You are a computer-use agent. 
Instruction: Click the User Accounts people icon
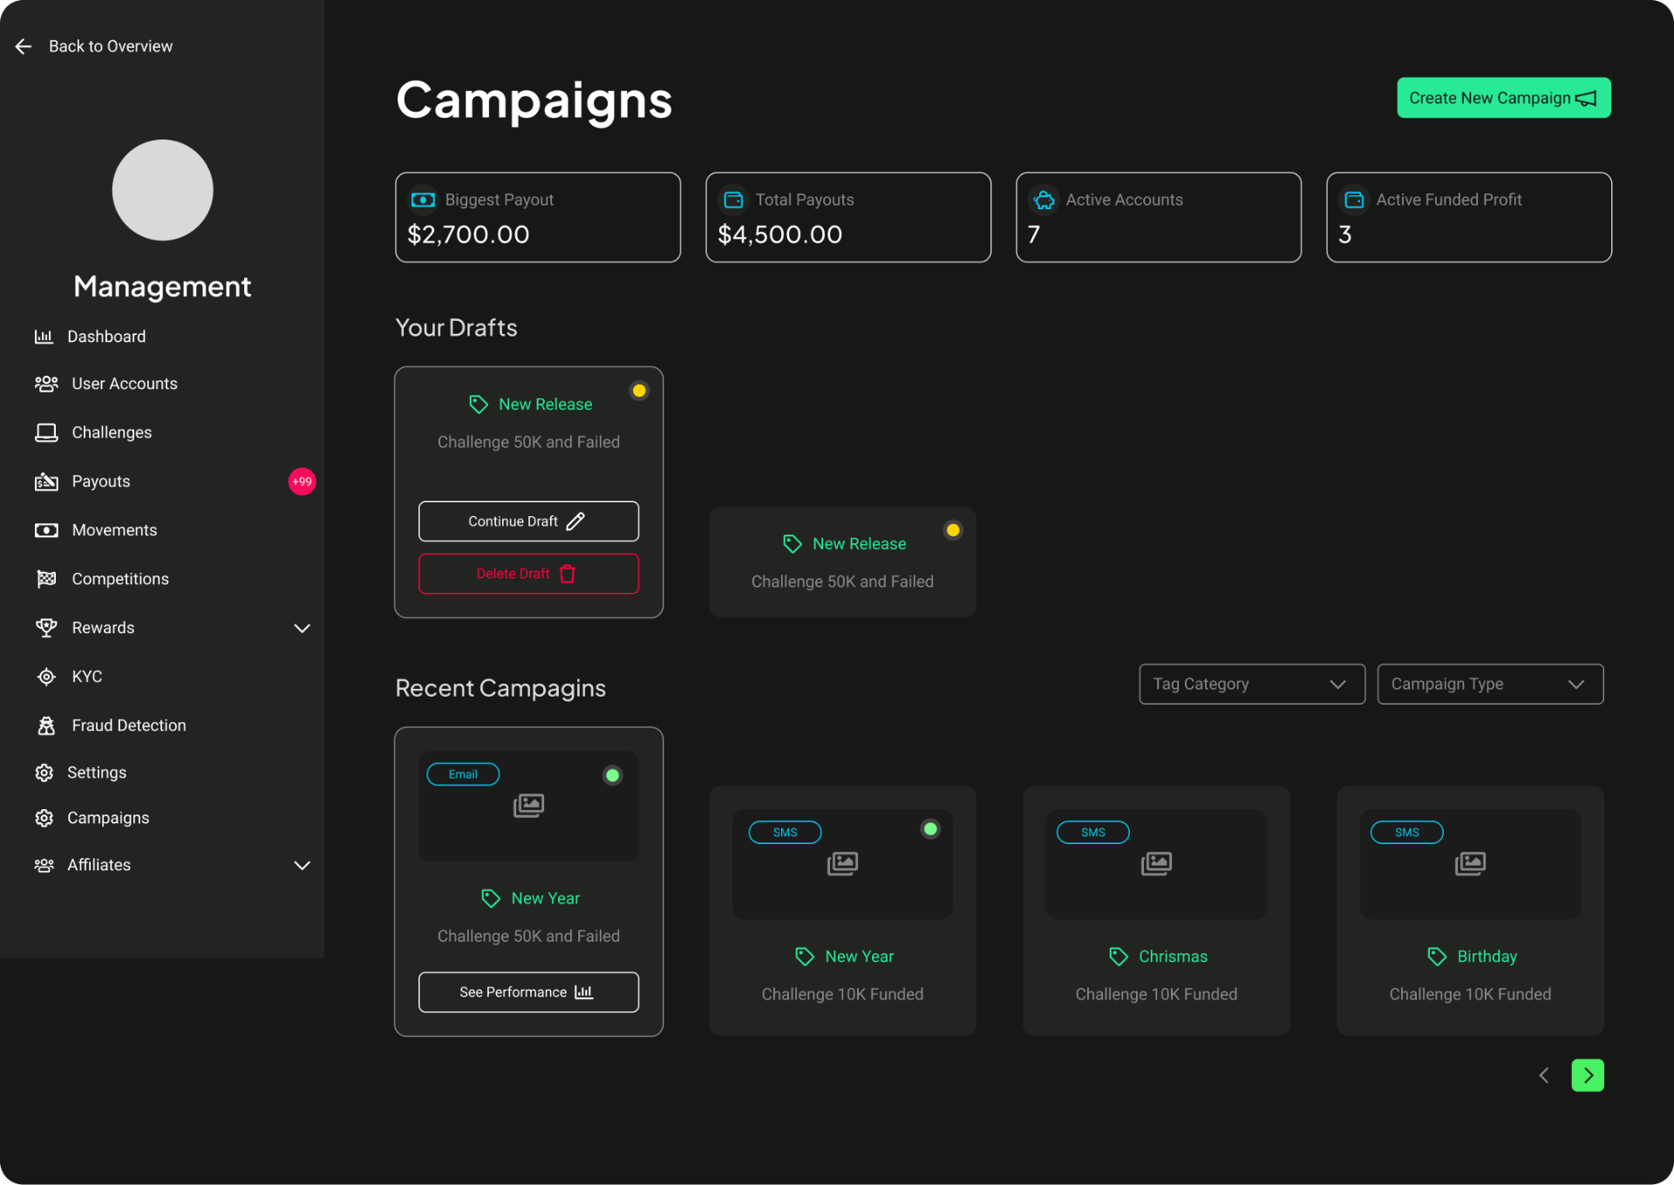tap(46, 384)
